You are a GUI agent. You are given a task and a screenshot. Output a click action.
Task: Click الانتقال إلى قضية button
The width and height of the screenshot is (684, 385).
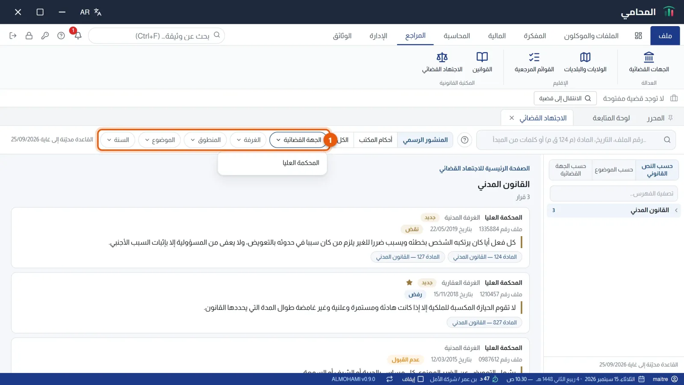(565, 98)
